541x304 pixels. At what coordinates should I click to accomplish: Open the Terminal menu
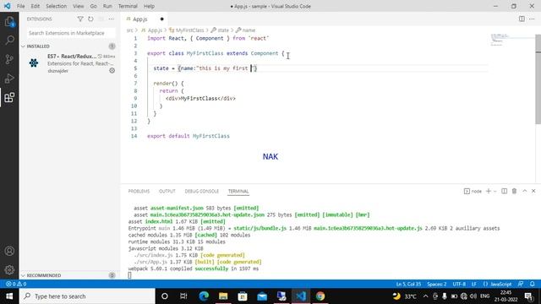point(128,6)
